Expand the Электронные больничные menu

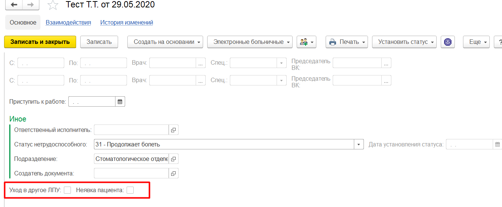point(250,42)
